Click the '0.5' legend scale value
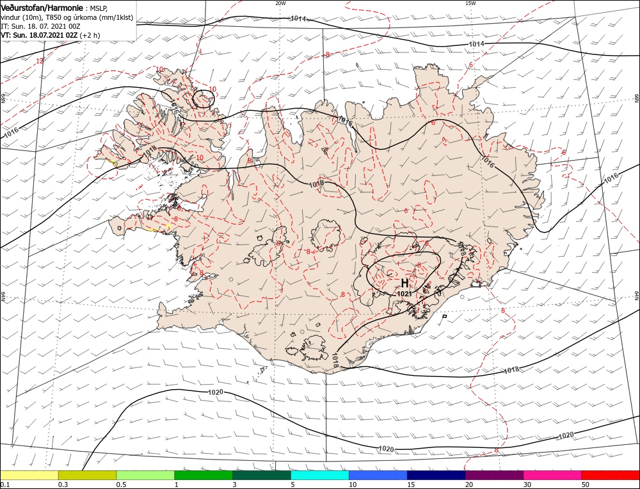640x489 pixels. (x=121, y=485)
